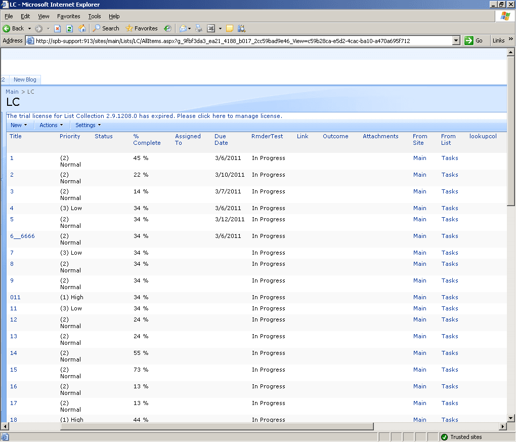Click the Outcome column header
Image resolution: width=516 pixels, height=442 pixels.
tap(335, 136)
